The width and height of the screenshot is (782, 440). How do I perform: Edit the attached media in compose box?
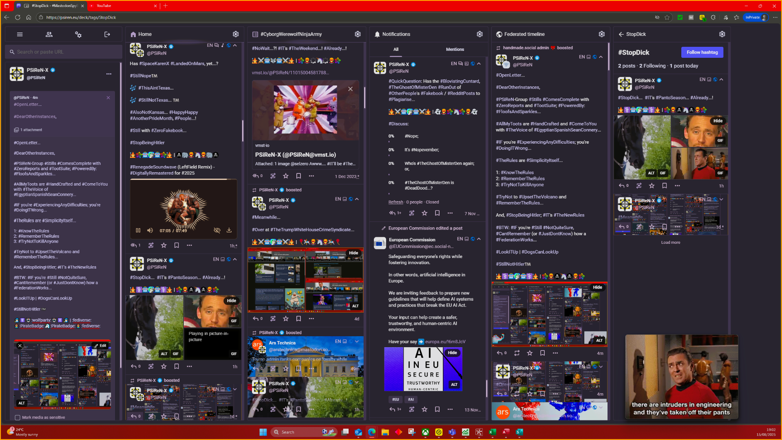click(x=100, y=346)
